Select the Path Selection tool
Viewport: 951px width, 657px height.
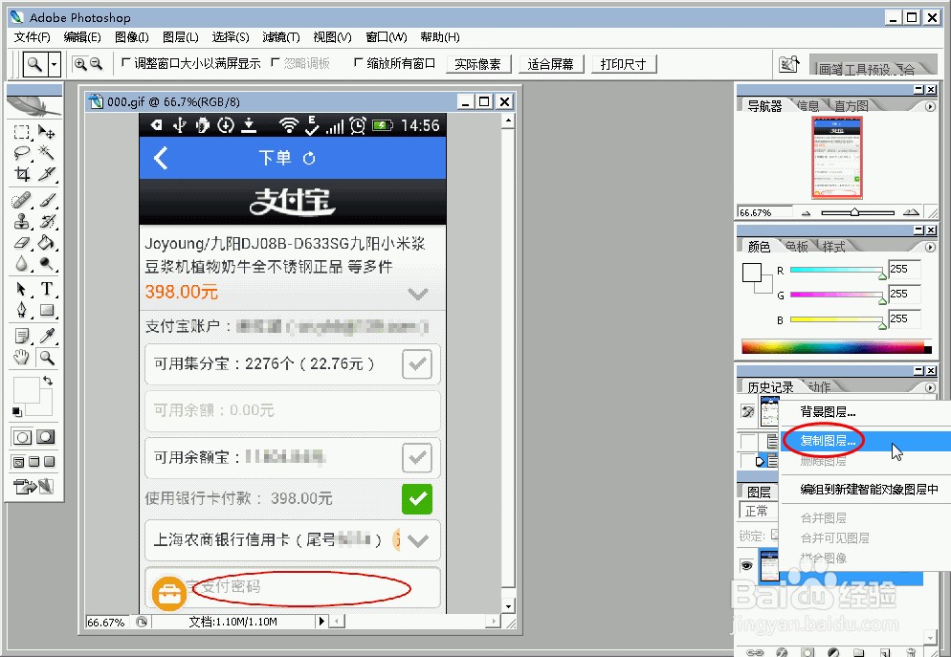coord(22,289)
